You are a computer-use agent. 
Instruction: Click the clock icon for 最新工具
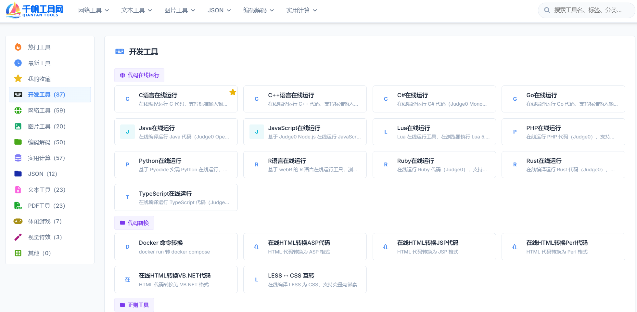coord(18,63)
